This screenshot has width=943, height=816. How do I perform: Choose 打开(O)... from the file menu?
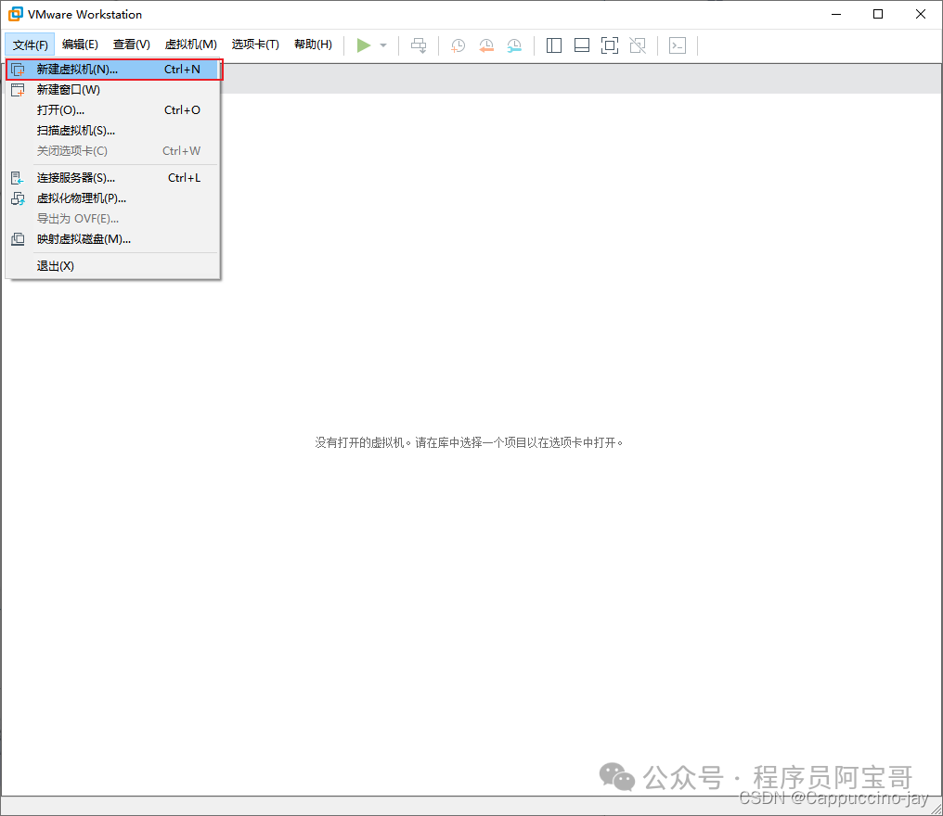113,110
